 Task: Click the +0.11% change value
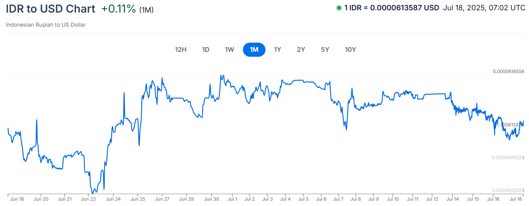coord(119,9)
